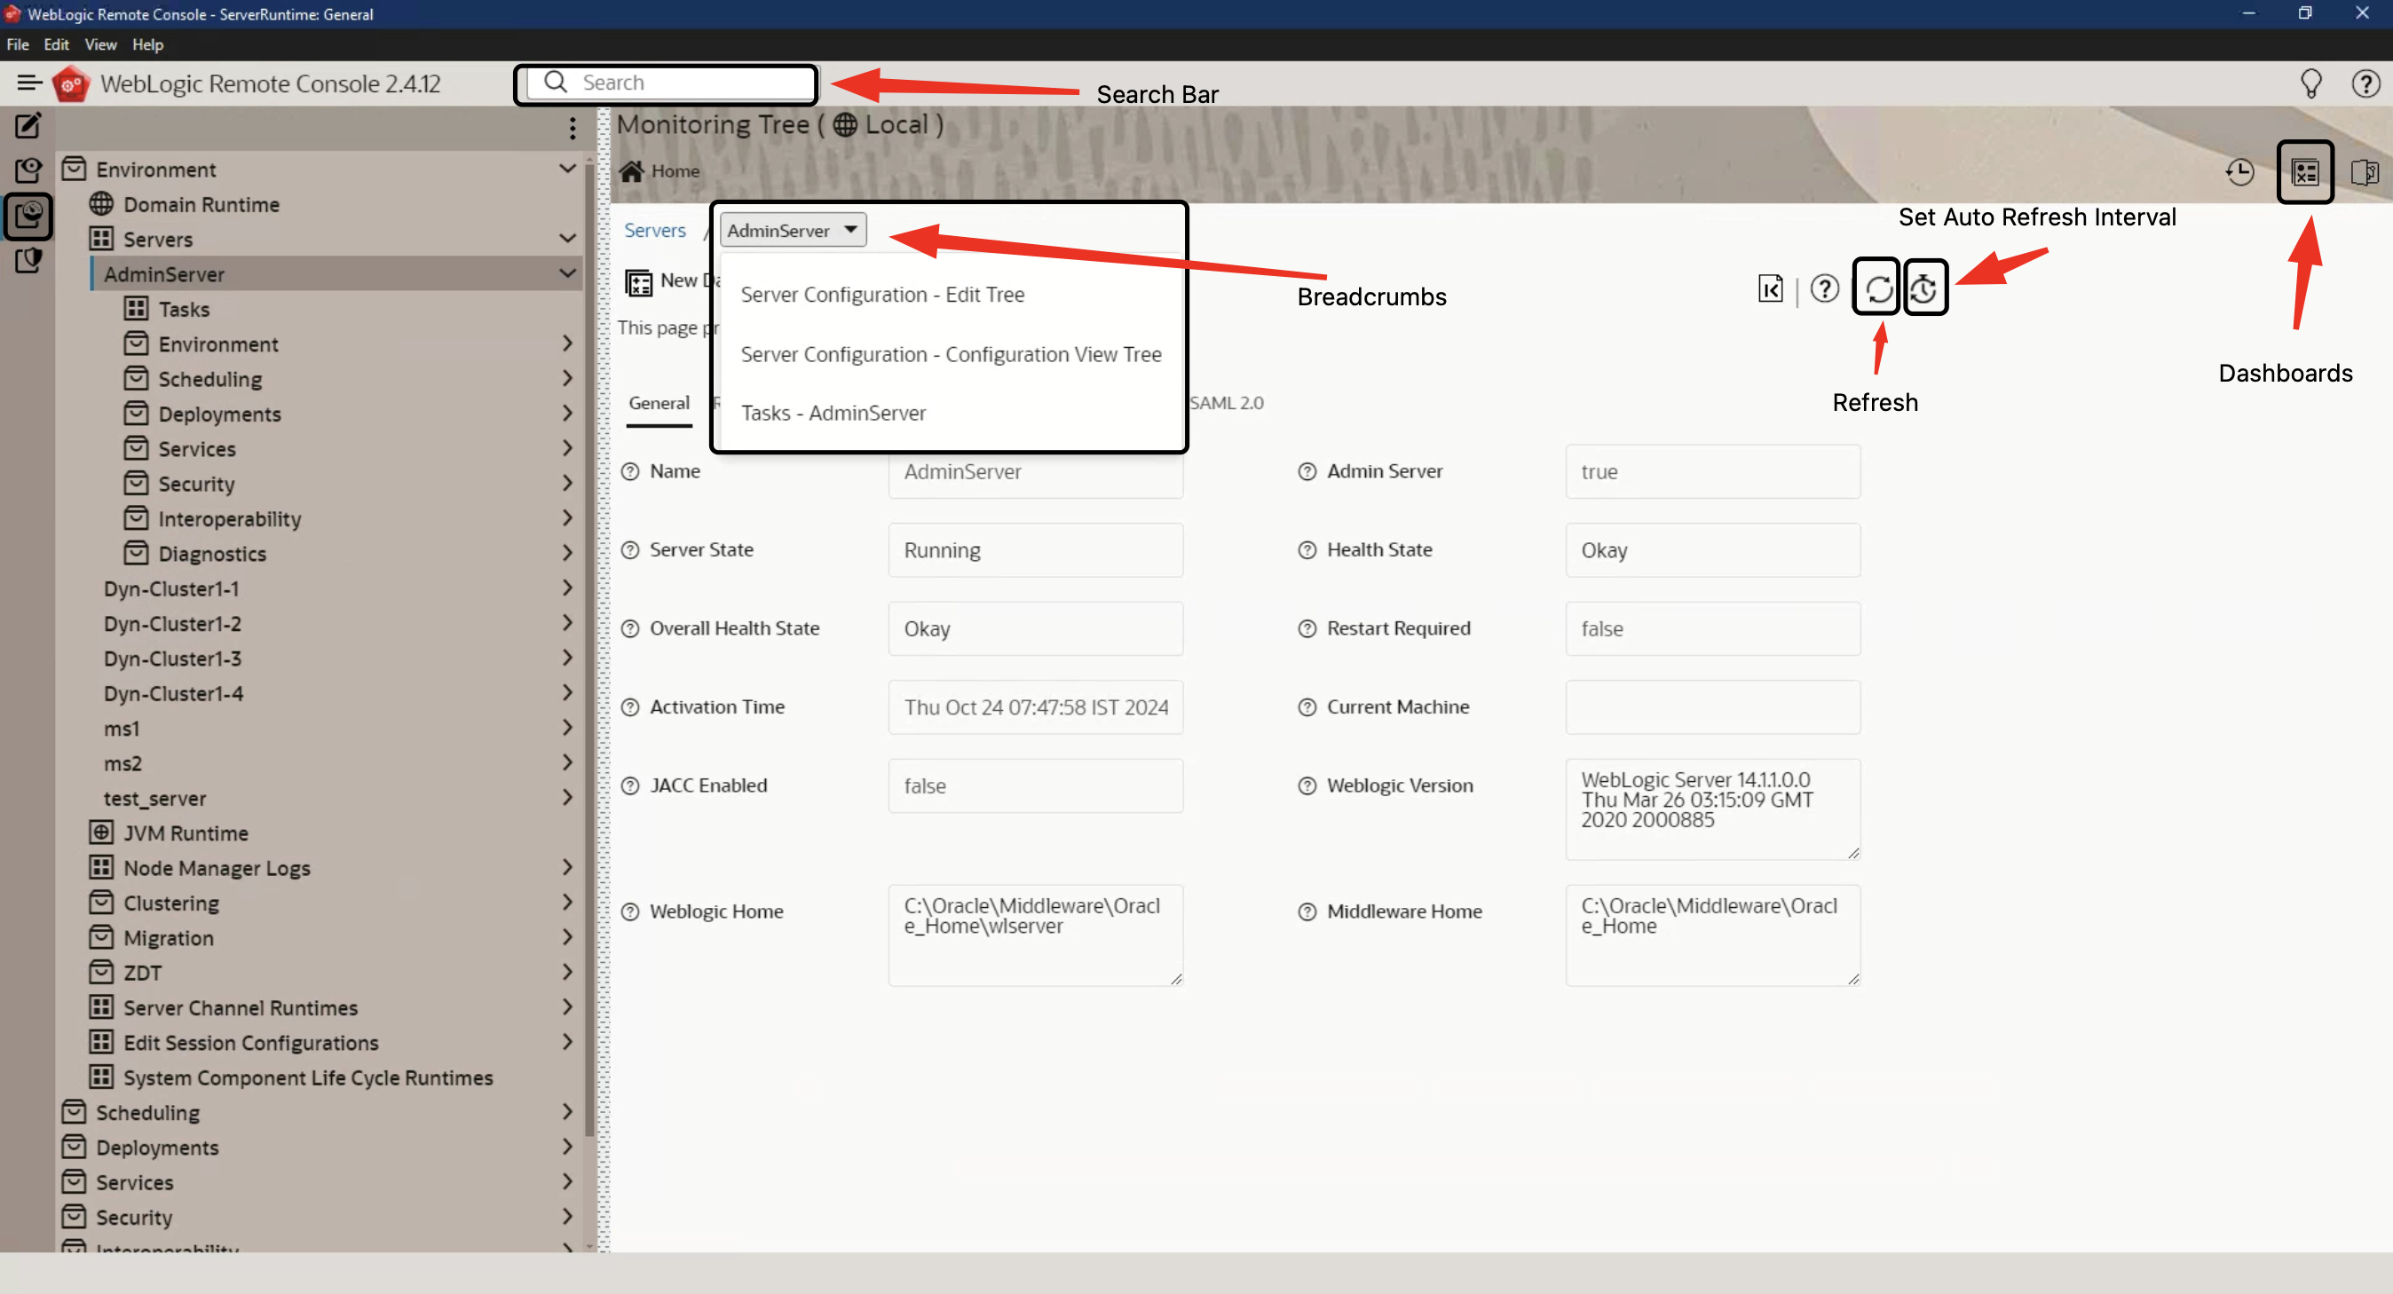This screenshot has width=2393, height=1294.
Task: Switch to the General tab
Action: [x=659, y=403]
